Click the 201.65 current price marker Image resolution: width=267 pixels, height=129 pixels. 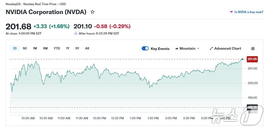click(252, 59)
